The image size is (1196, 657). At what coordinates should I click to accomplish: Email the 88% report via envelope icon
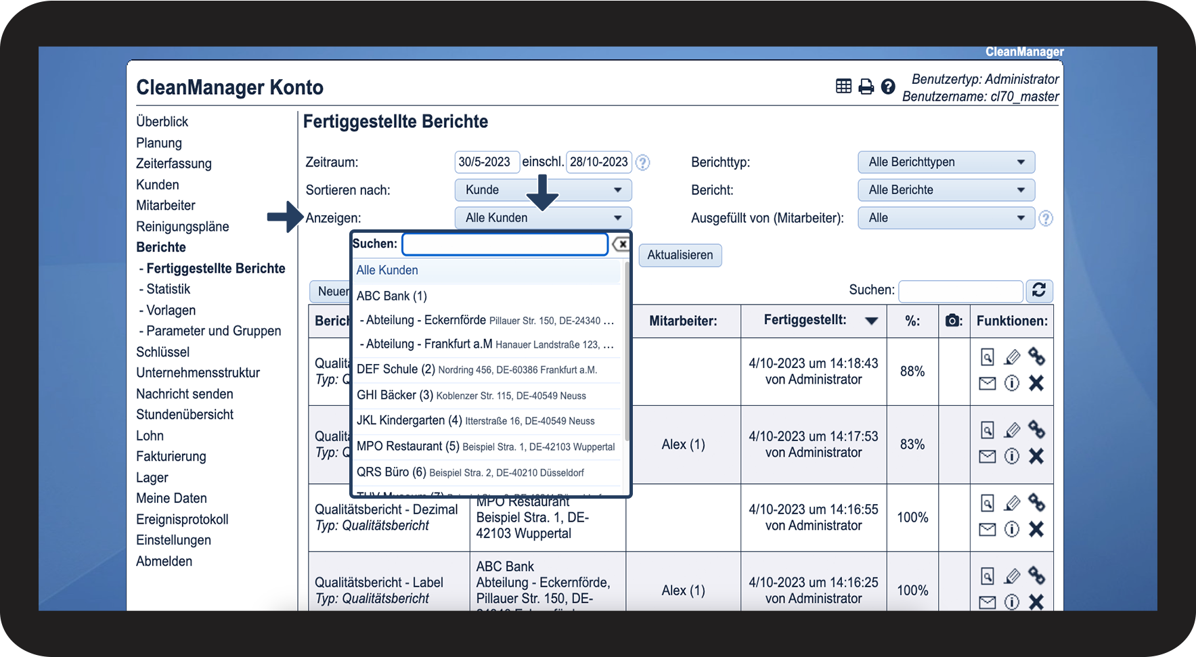[988, 384]
